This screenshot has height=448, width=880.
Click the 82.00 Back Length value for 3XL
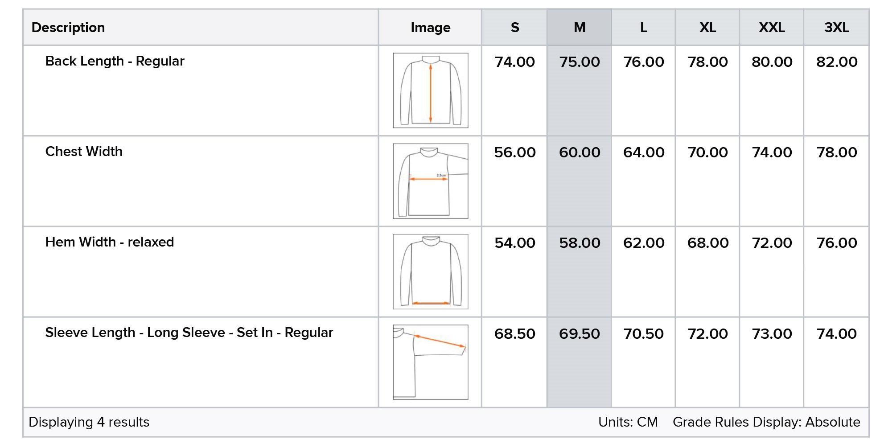point(836,62)
